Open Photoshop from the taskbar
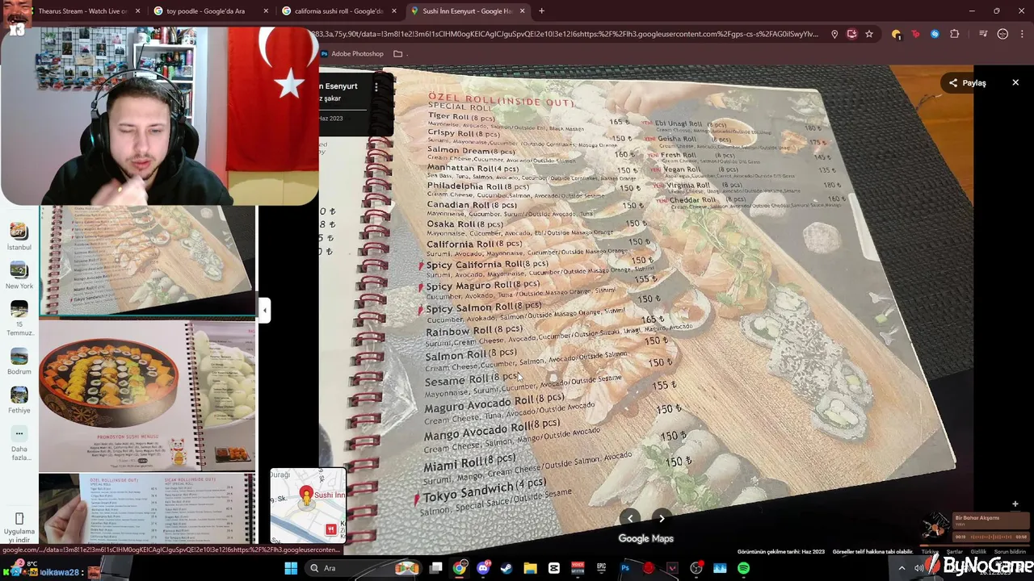 [x=624, y=568]
